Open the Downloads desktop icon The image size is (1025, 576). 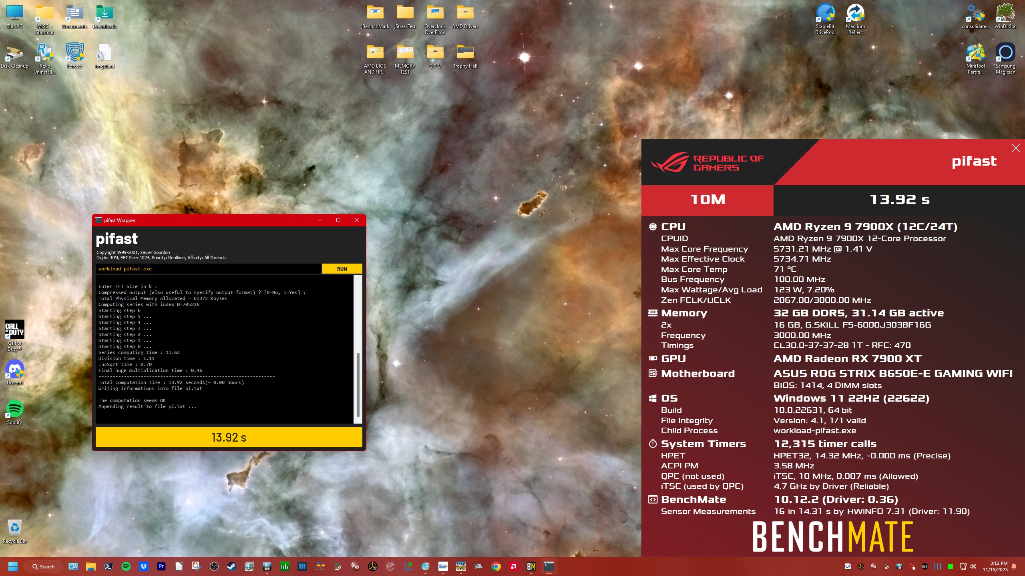point(105,17)
